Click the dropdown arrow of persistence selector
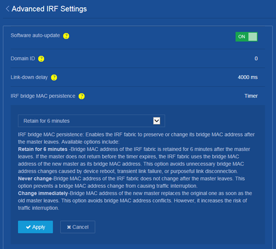 point(157,121)
